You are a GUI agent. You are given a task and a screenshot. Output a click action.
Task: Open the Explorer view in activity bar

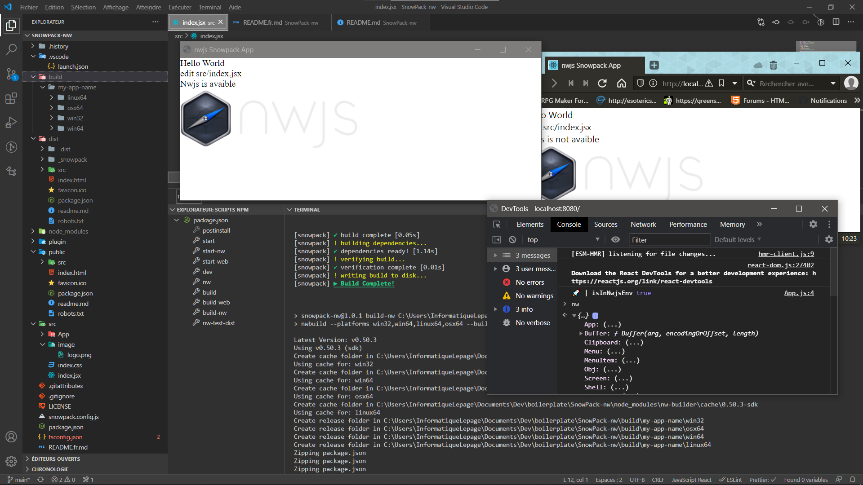click(x=11, y=26)
